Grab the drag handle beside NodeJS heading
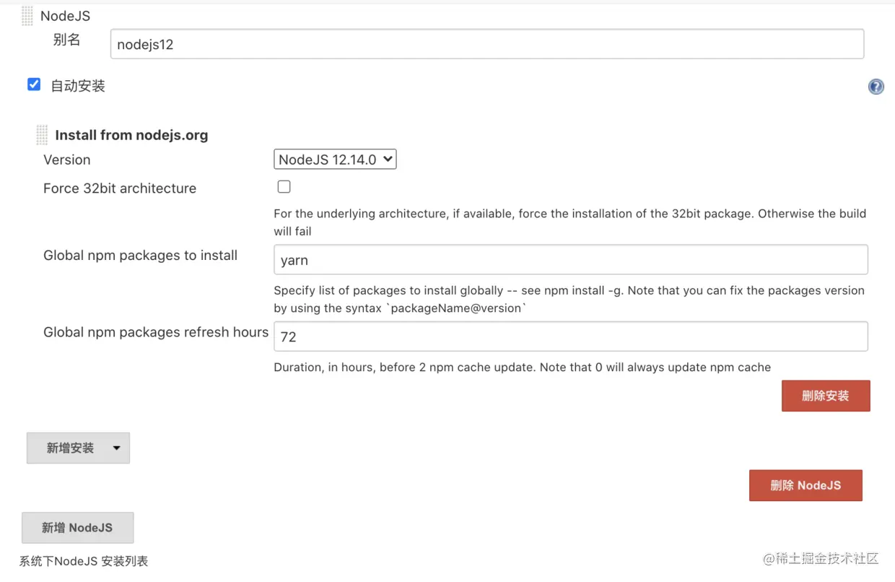895x582 pixels. point(27,16)
